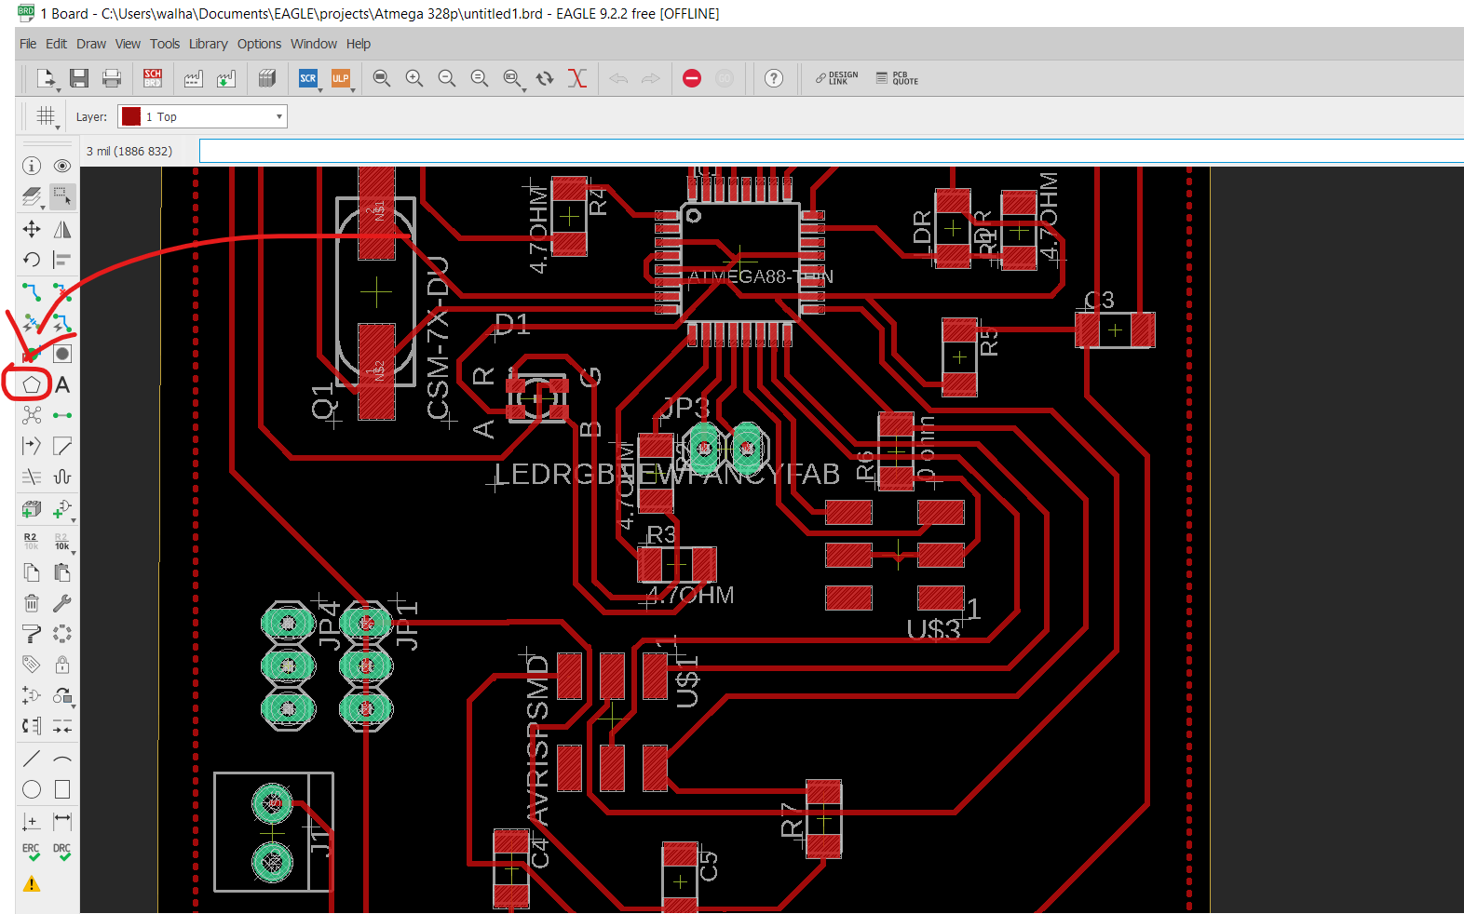
Task: Open the Show eye tool
Action: click(x=62, y=166)
